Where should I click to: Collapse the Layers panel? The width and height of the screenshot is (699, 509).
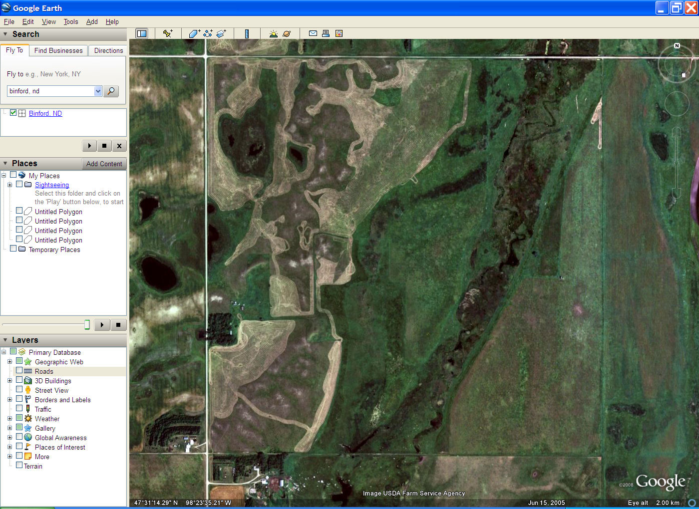pos(5,340)
